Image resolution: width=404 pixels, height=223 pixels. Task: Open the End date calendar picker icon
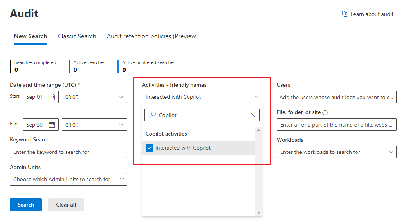(x=52, y=125)
